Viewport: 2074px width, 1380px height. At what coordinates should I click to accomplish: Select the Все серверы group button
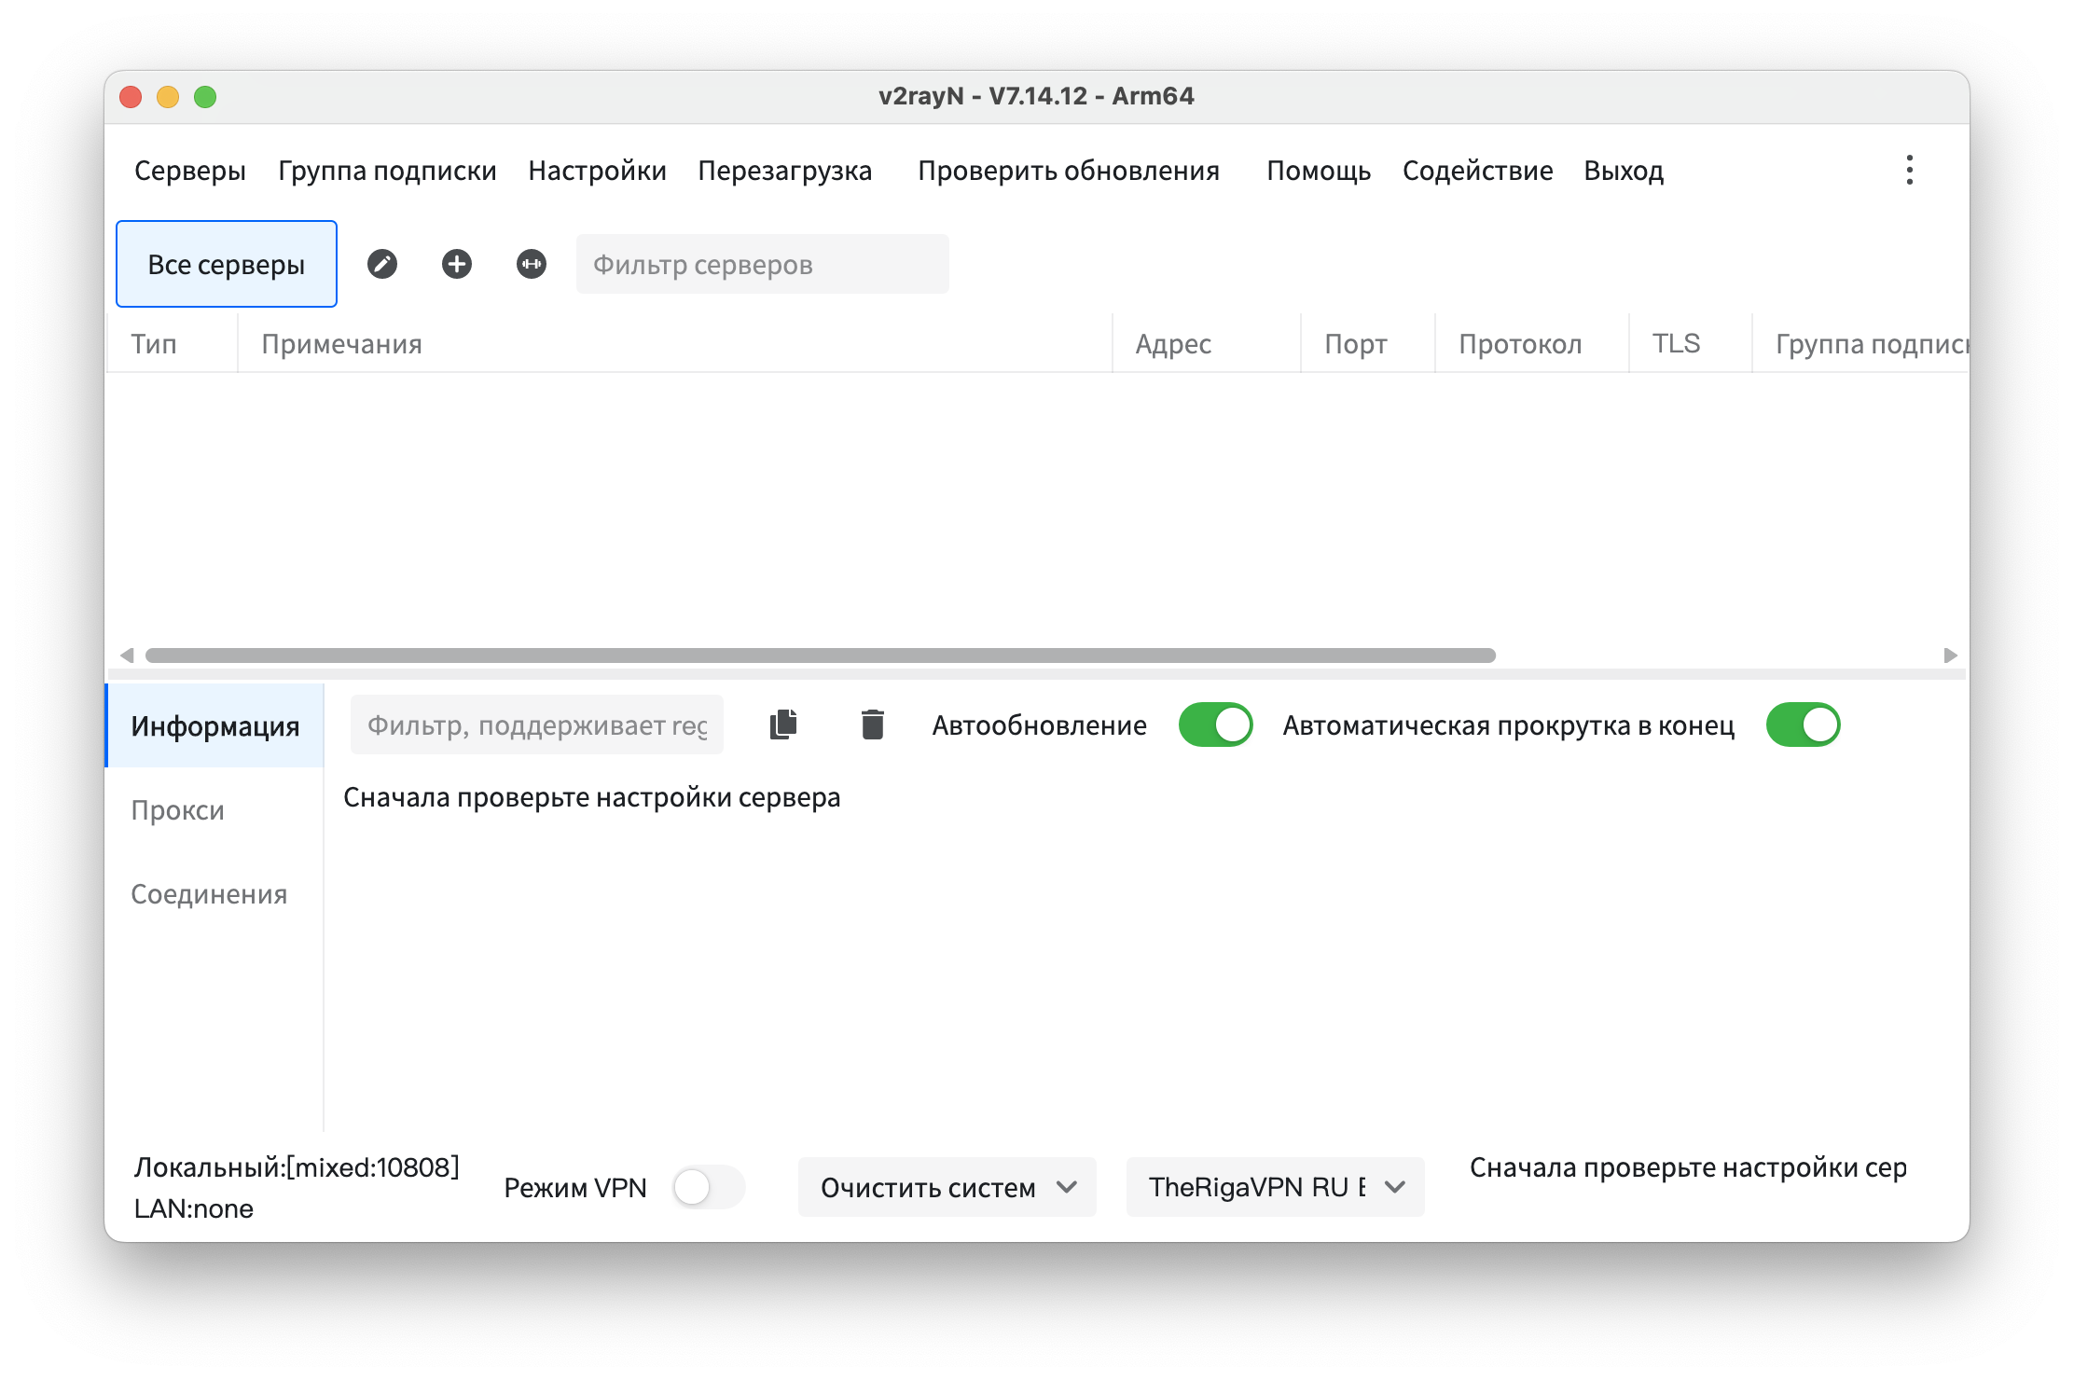(227, 265)
